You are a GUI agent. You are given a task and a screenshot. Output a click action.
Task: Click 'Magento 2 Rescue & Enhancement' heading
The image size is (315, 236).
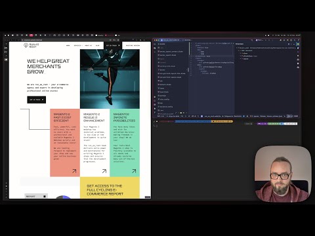(x=94, y=117)
